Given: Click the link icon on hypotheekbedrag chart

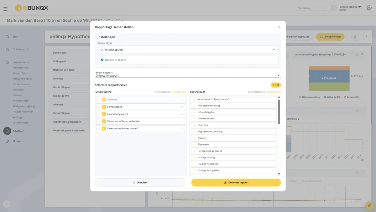Looking at the screenshot, I should coord(357,54).
